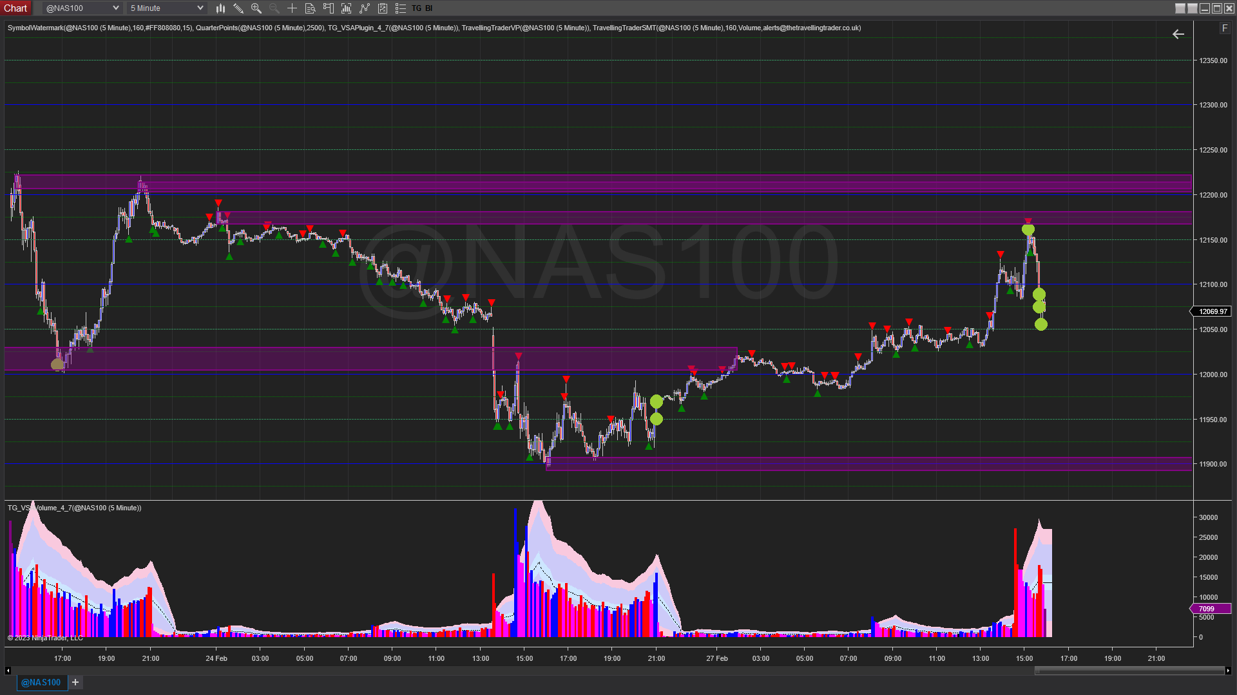Image resolution: width=1237 pixels, height=695 pixels.
Task: Open the bar type candlestick icon
Action: [x=220, y=8]
